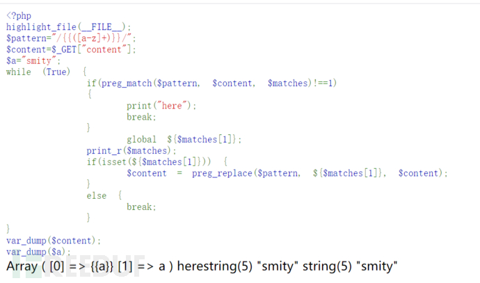Click the print_r($matches) line
The width and height of the screenshot is (480, 283).
[x=131, y=151]
